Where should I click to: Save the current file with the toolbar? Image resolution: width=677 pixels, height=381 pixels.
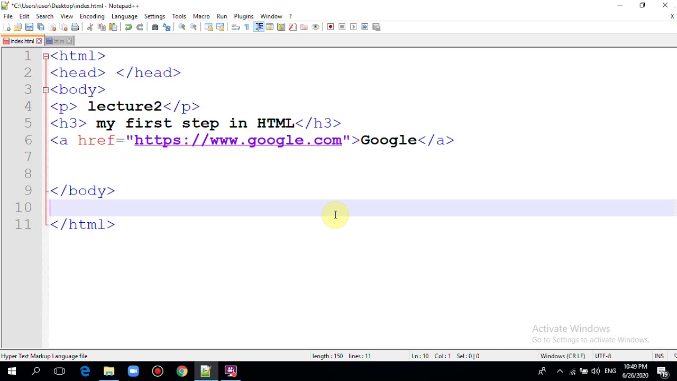click(x=29, y=27)
